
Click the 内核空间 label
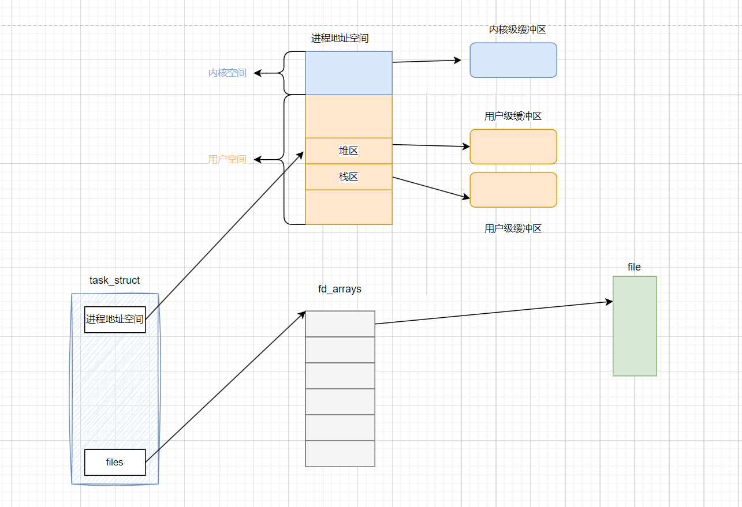point(228,73)
